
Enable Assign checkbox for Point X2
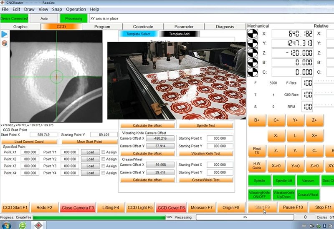[x=103, y=159]
